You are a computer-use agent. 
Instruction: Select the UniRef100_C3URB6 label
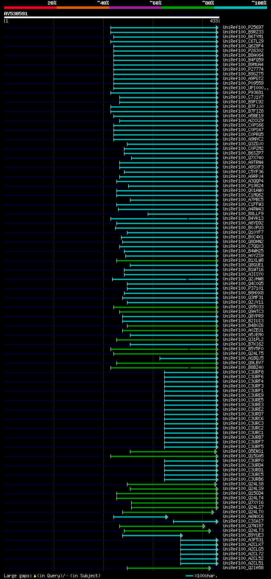[x=243, y=479]
